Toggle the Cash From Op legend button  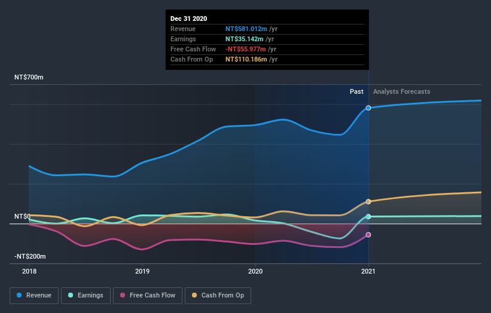(218, 296)
